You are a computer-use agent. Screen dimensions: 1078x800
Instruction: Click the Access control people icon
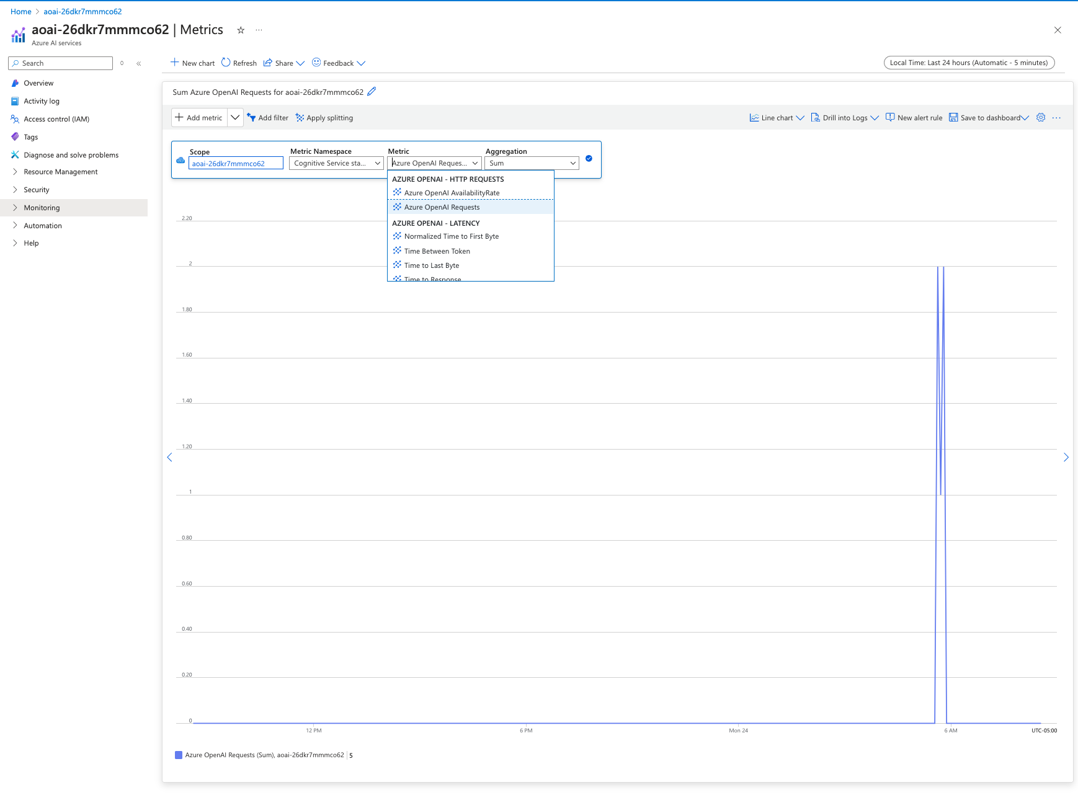tap(15, 119)
